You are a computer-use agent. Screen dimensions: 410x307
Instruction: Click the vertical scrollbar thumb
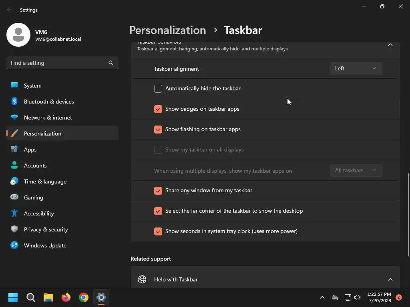[408, 215]
